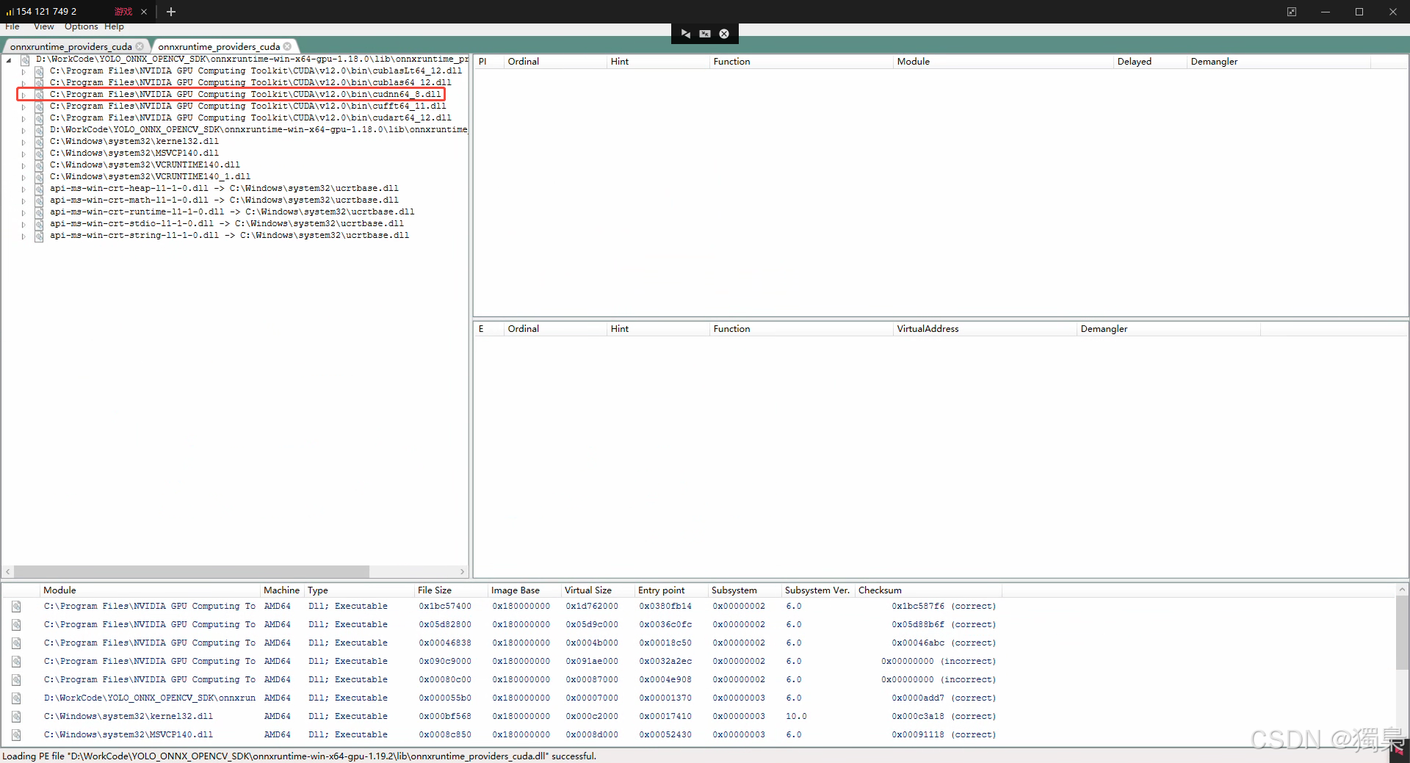The width and height of the screenshot is (1410, 763).
Task: Open a new tab with the plus button
Action: point(171,12)
